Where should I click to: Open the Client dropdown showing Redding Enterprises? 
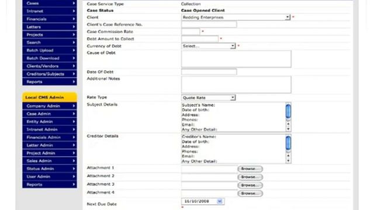(236, 17)
